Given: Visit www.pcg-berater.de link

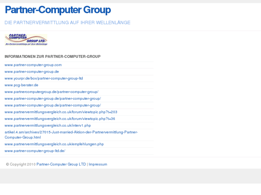Looking at the screenshot, I should point(21,85).
